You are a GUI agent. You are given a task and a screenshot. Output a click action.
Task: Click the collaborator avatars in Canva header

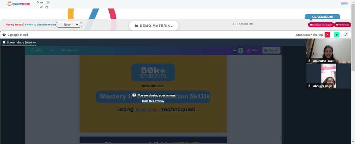coord(238,50)
